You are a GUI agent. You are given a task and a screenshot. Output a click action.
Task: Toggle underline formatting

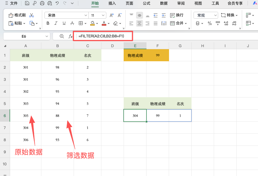click(x=64, y=23)
